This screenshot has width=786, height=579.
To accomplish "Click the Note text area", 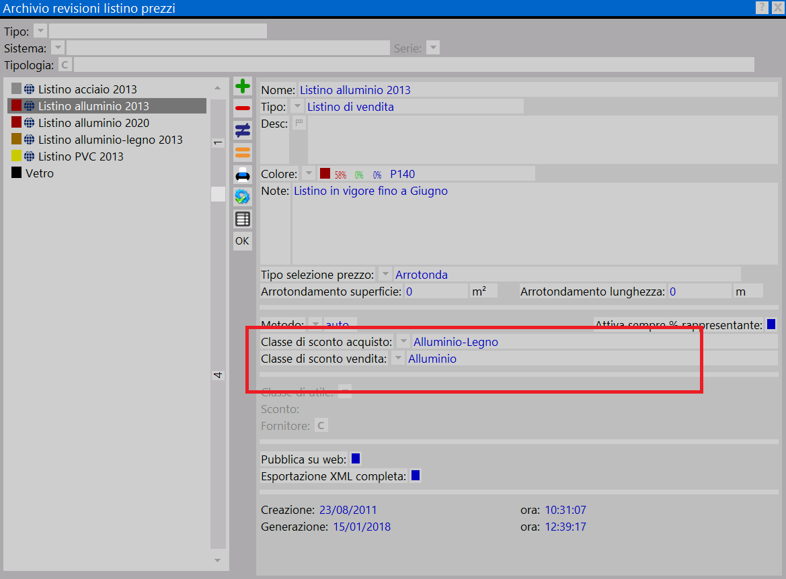I will tap(535, 224).
